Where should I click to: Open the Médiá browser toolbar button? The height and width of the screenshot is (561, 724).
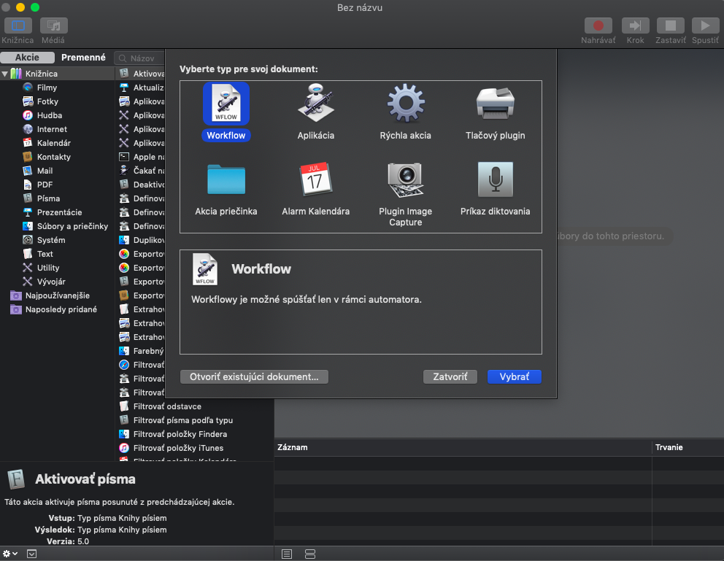[53, 26]
